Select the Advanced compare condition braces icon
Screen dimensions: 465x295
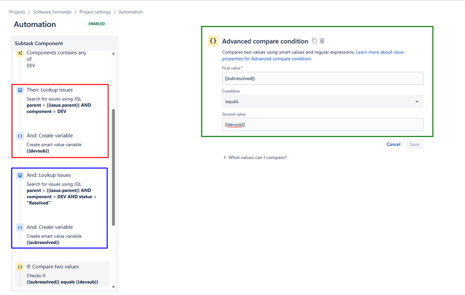click(213, 41)
